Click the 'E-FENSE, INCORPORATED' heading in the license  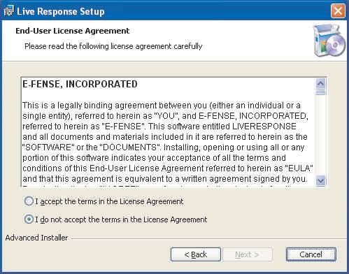pyautogui.click(x=80, y=84)
